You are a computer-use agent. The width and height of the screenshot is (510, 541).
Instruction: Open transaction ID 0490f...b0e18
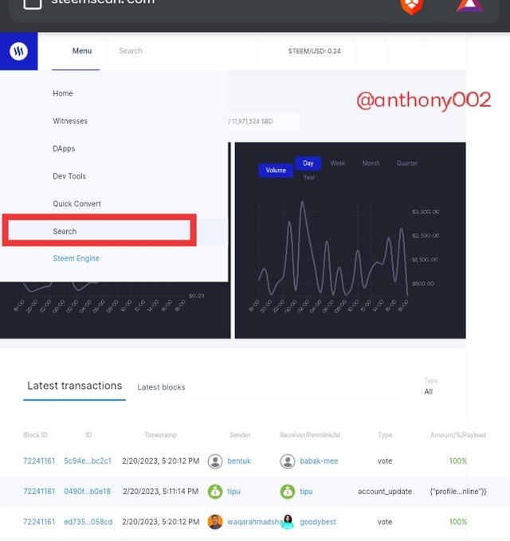point(88,492)
